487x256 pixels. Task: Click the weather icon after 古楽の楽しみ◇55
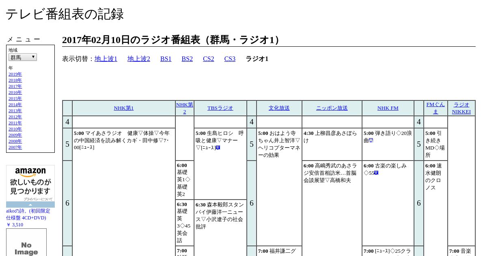376,173
